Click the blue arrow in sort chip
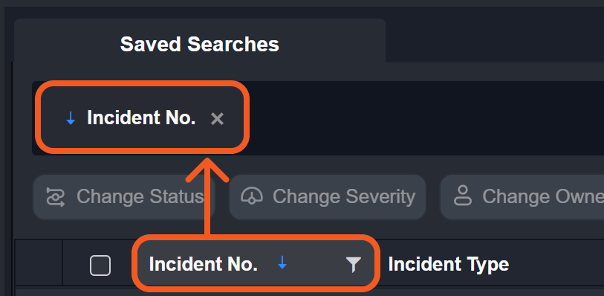This screenshot has width=604, height=296. 71,118
